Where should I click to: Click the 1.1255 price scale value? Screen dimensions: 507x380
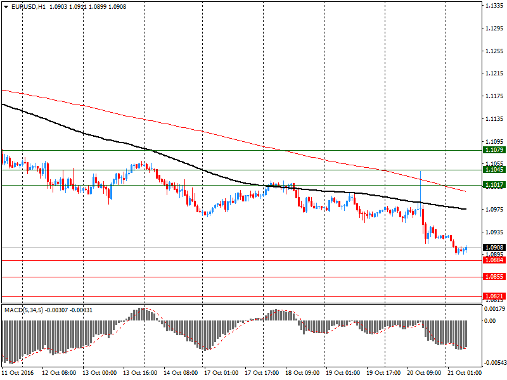pyautogui.click(x=494, y=51)
